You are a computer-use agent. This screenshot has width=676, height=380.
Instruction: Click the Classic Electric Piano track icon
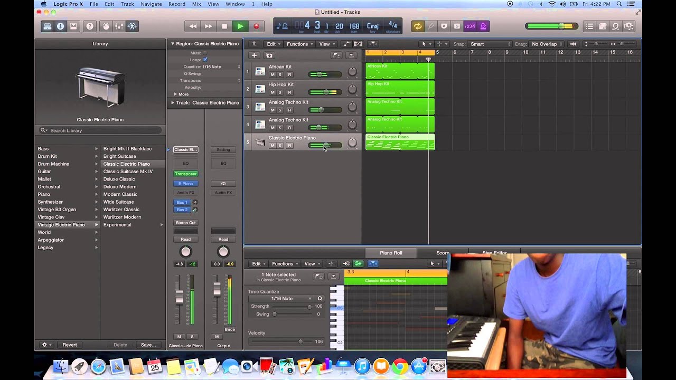tap(260, 141)
